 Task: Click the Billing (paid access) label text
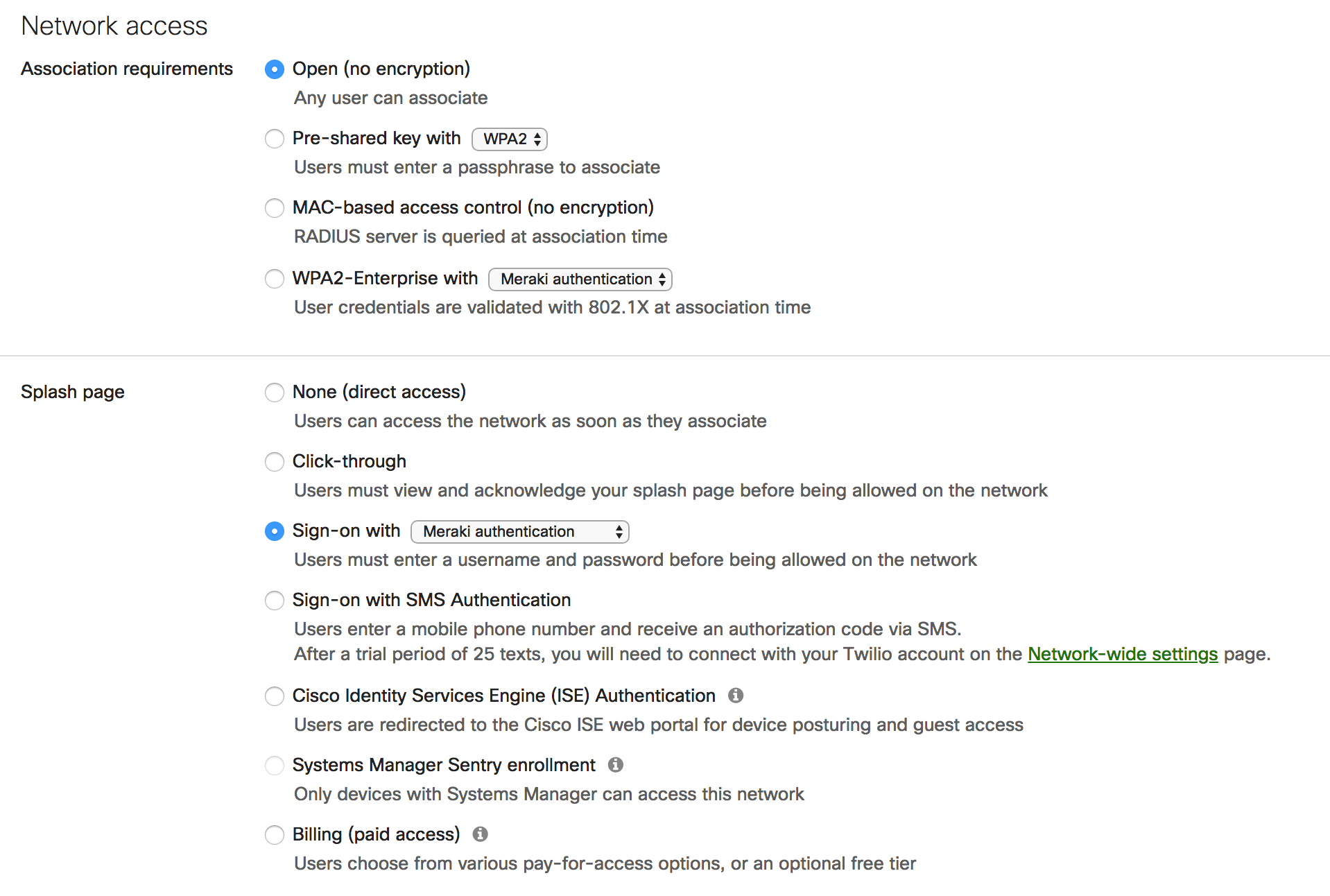[376, 834]
